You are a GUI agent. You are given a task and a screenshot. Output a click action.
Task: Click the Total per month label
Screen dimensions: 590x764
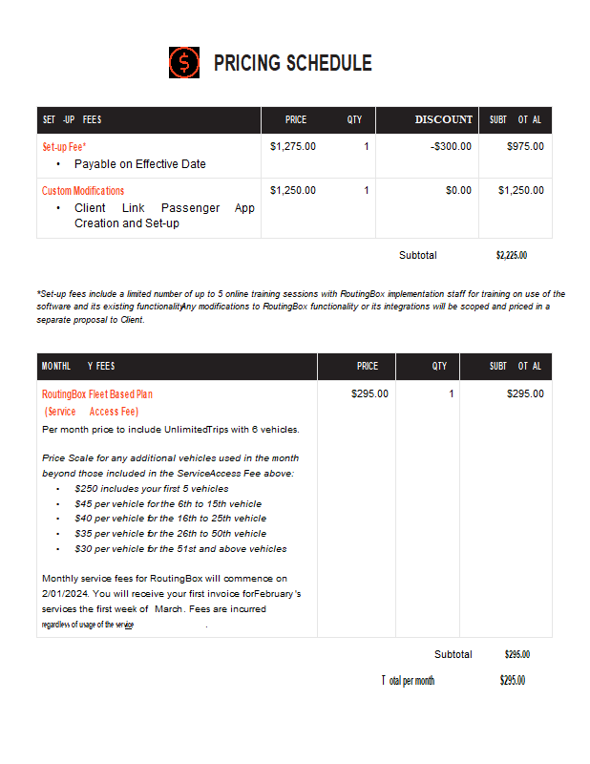click(x=408, y=681)
